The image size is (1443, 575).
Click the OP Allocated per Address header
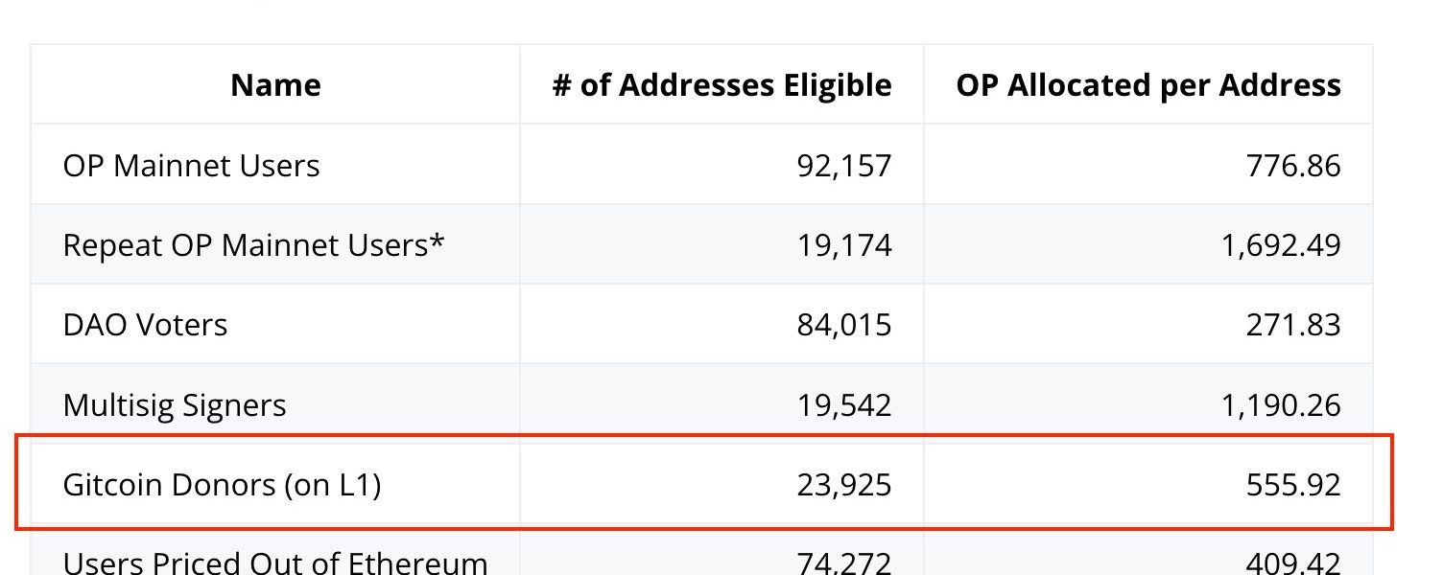click(1147, 85)
